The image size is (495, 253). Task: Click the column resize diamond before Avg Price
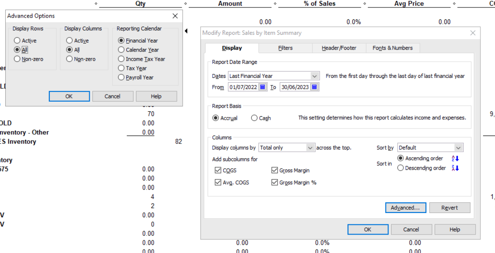pyautogui.click(x=364, y=4)
